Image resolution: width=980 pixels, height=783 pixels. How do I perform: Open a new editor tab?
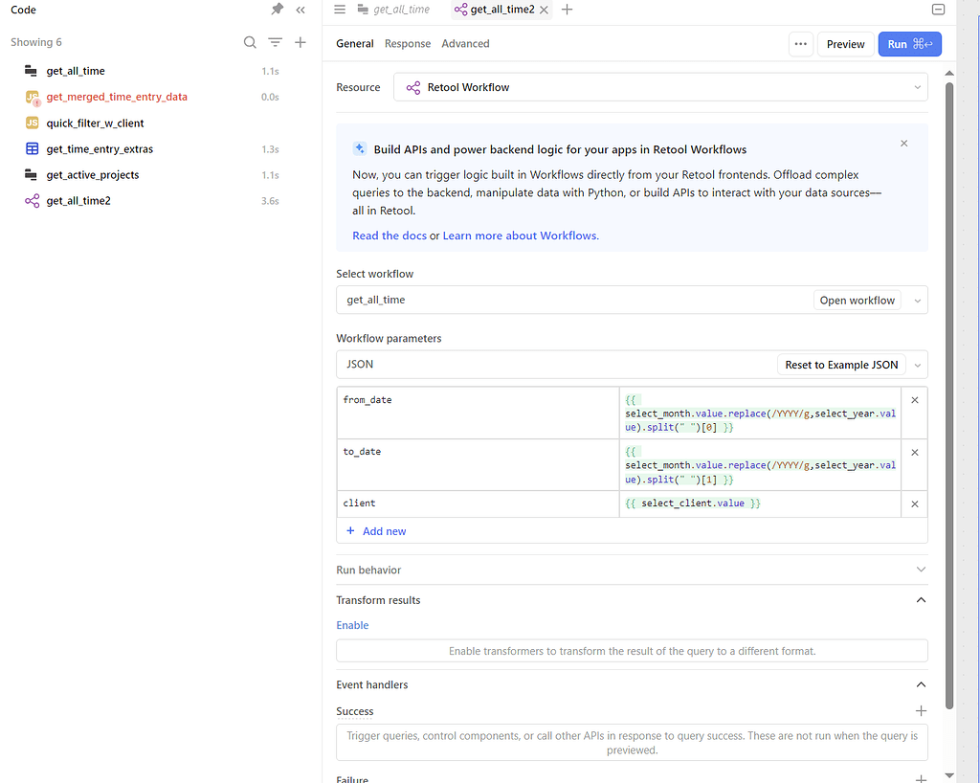[567, 10]
